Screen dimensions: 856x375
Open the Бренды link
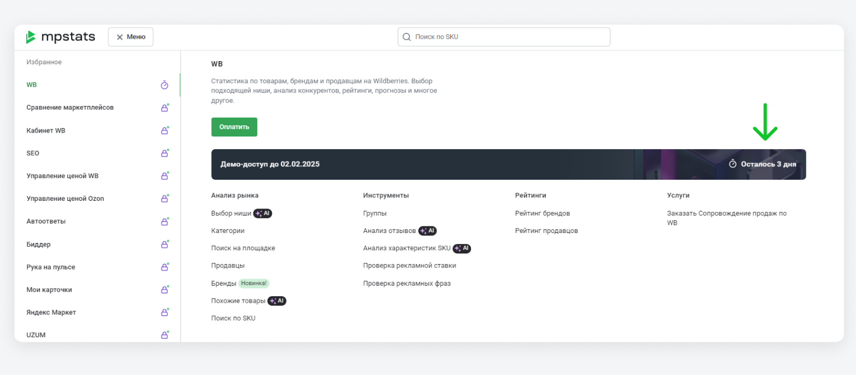pos(224,283)
